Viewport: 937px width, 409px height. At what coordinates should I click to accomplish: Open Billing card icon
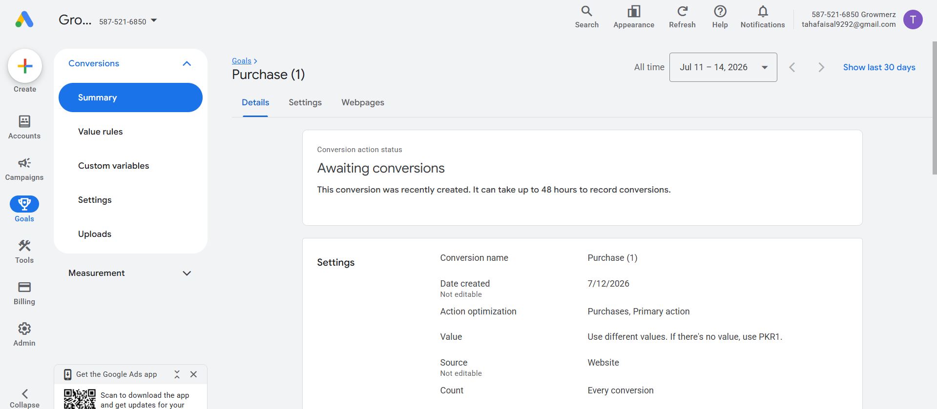[x=24, y=287]
